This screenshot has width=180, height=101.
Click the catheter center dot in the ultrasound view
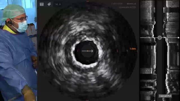pyautogui.click(x=87, y=51)
